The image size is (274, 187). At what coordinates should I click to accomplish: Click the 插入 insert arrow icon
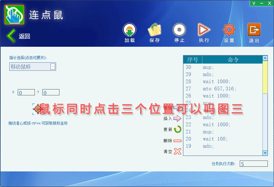(x=177, y=118)
